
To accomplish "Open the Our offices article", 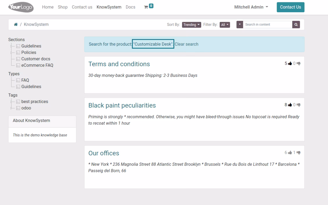I will pos(104,153).
